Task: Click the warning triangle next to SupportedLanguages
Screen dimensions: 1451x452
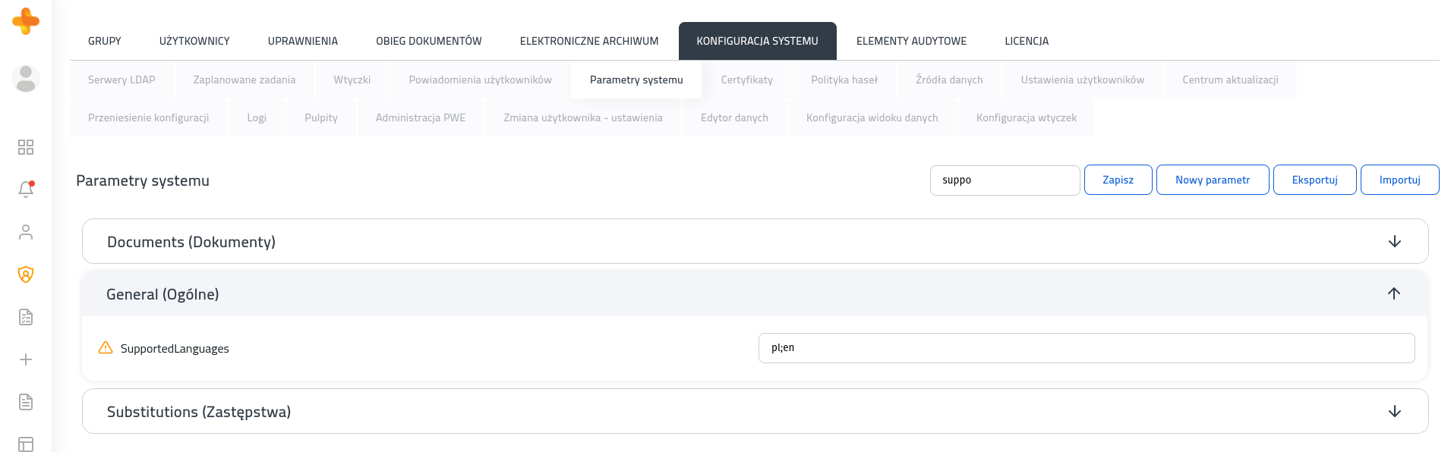Action: [106, 347]
